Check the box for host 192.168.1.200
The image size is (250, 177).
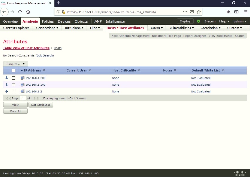(13, 78)
